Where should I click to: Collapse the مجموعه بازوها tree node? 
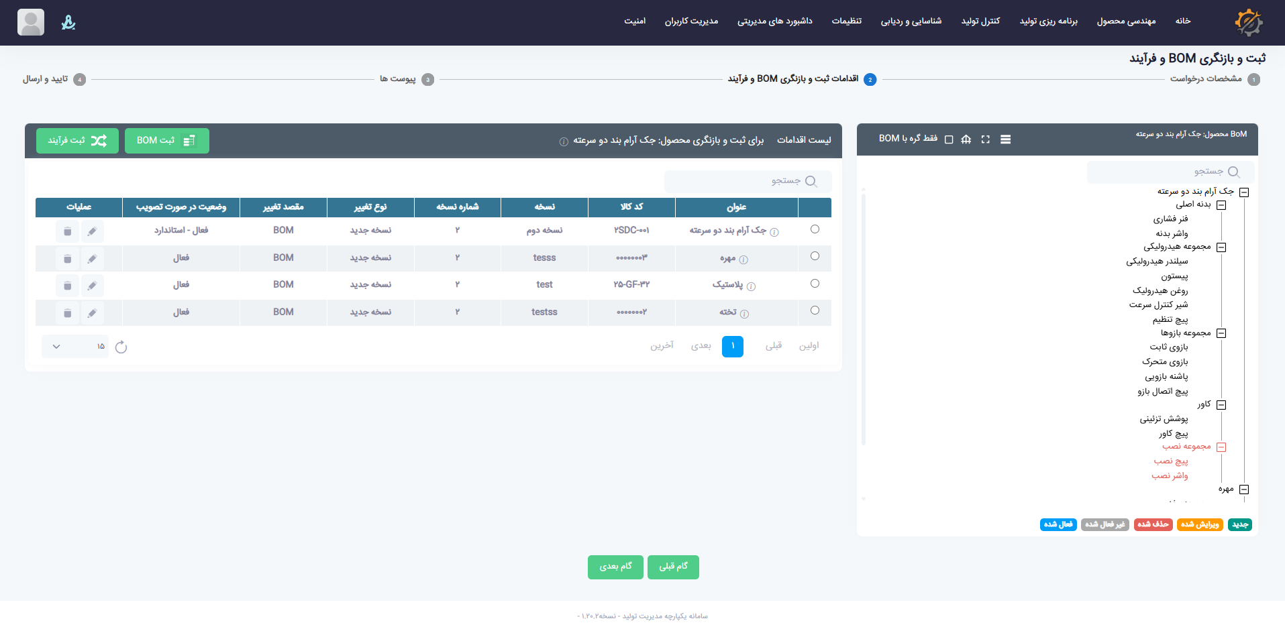1221,333
